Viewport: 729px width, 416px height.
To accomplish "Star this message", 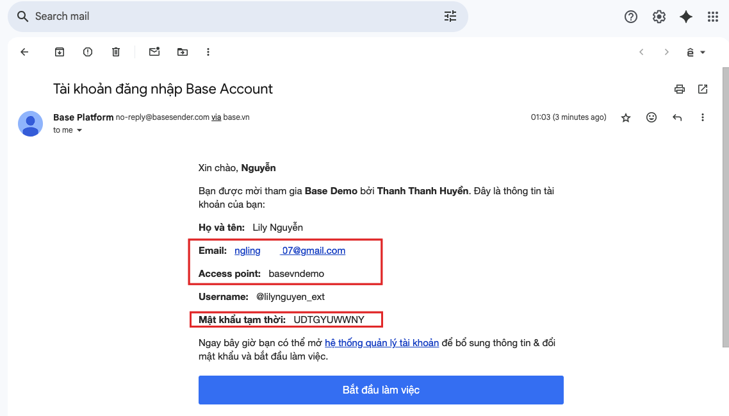I will click(x=626, y=118).
